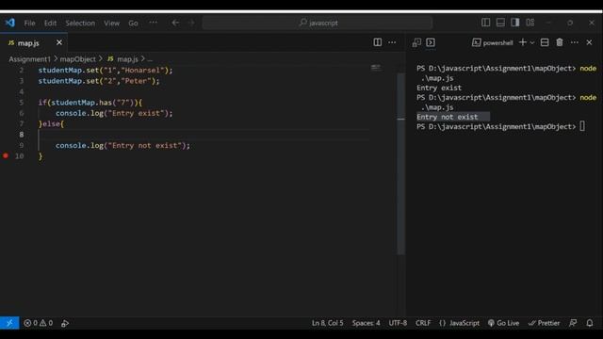Open the Edit menu
Image resolution: width=603 pixels, height=339 pixels.
coord(50,23)
